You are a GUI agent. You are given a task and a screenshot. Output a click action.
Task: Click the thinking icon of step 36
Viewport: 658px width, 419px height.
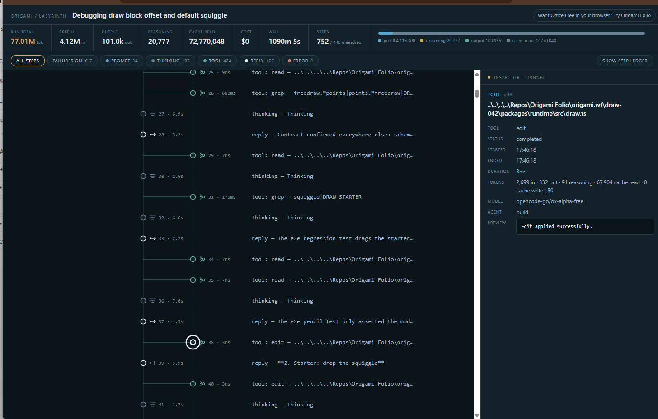153,301
